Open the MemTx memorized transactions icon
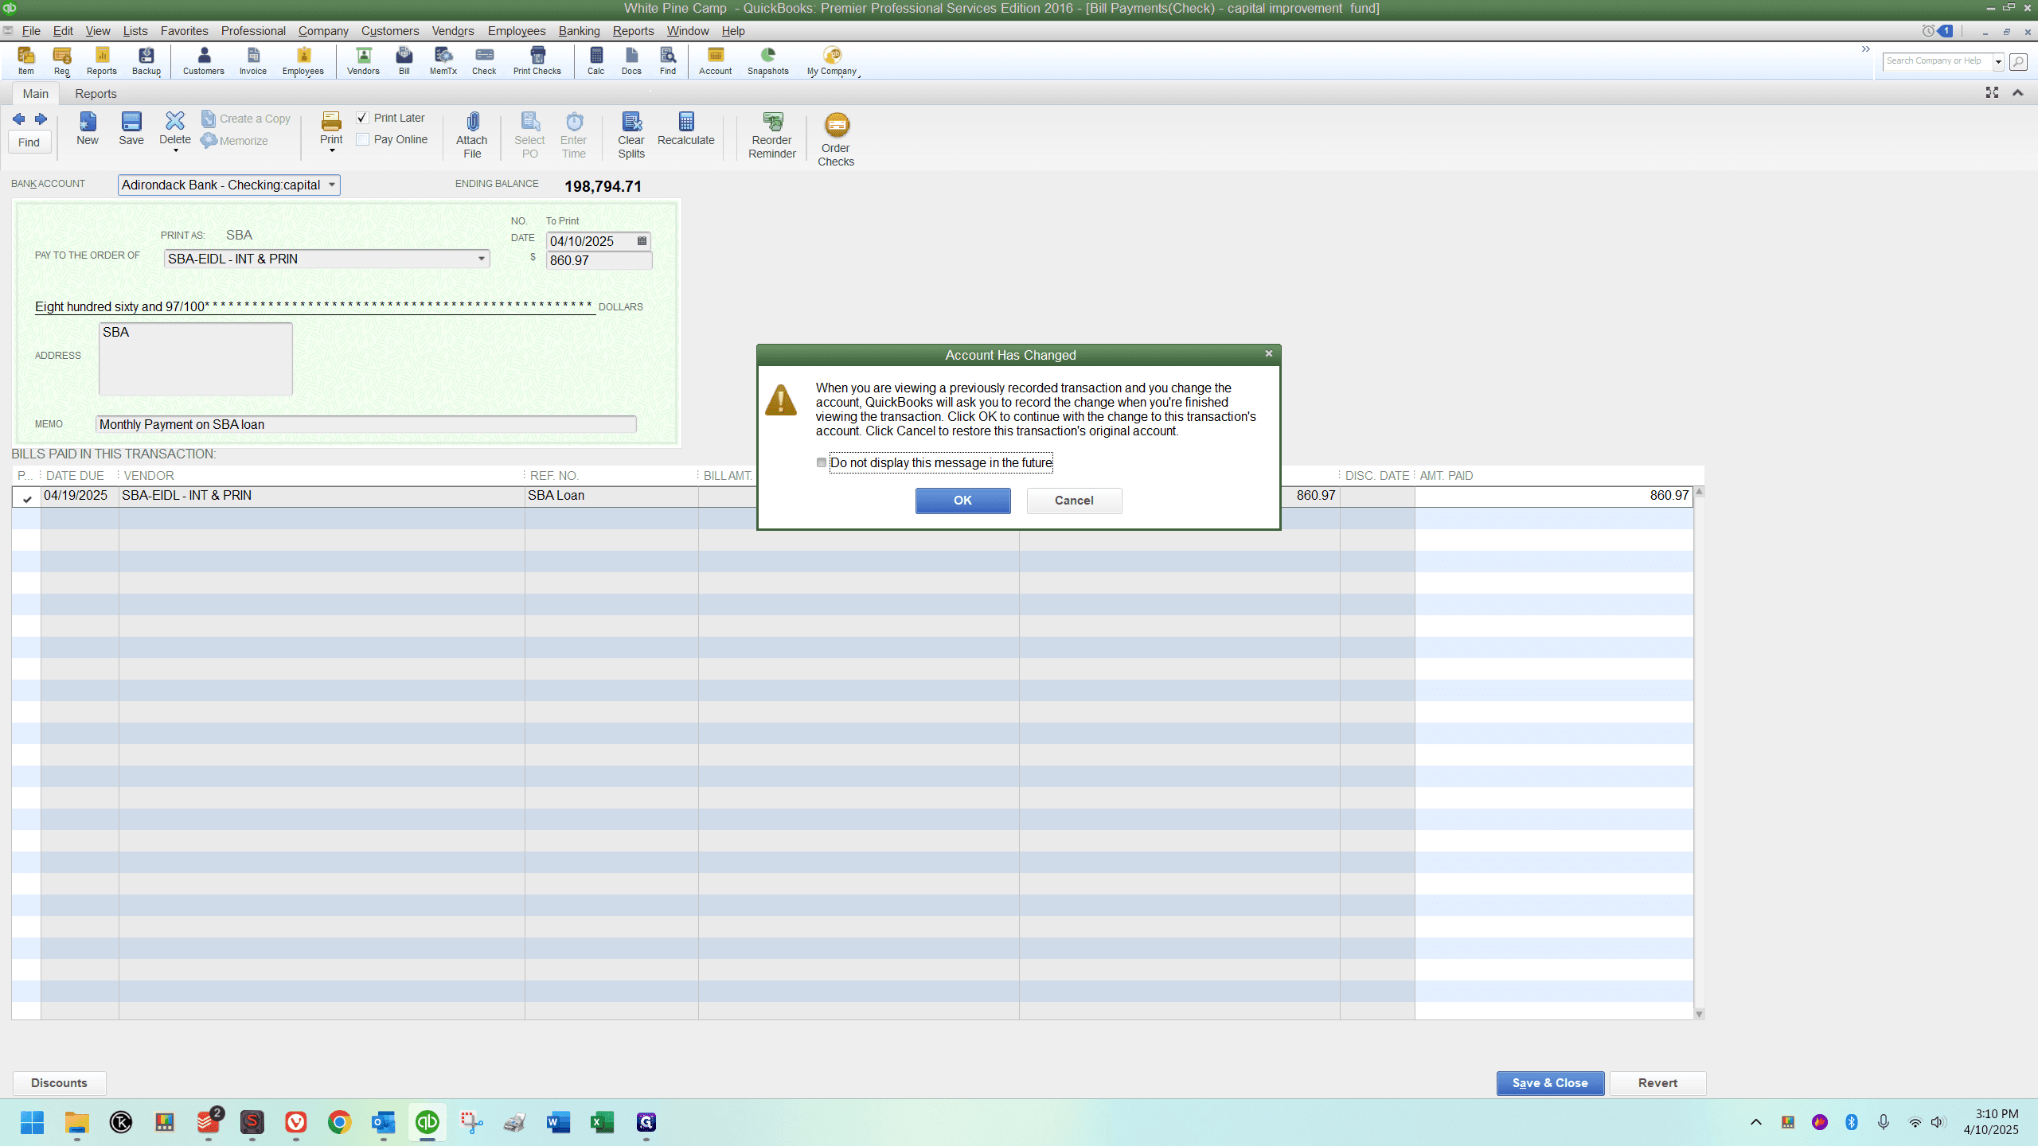The image size is (2038, 1146). (443, 60)
